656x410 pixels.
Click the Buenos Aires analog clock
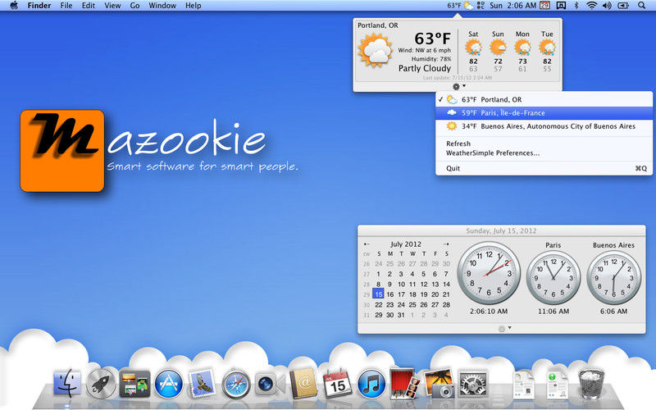pos(613,278)
